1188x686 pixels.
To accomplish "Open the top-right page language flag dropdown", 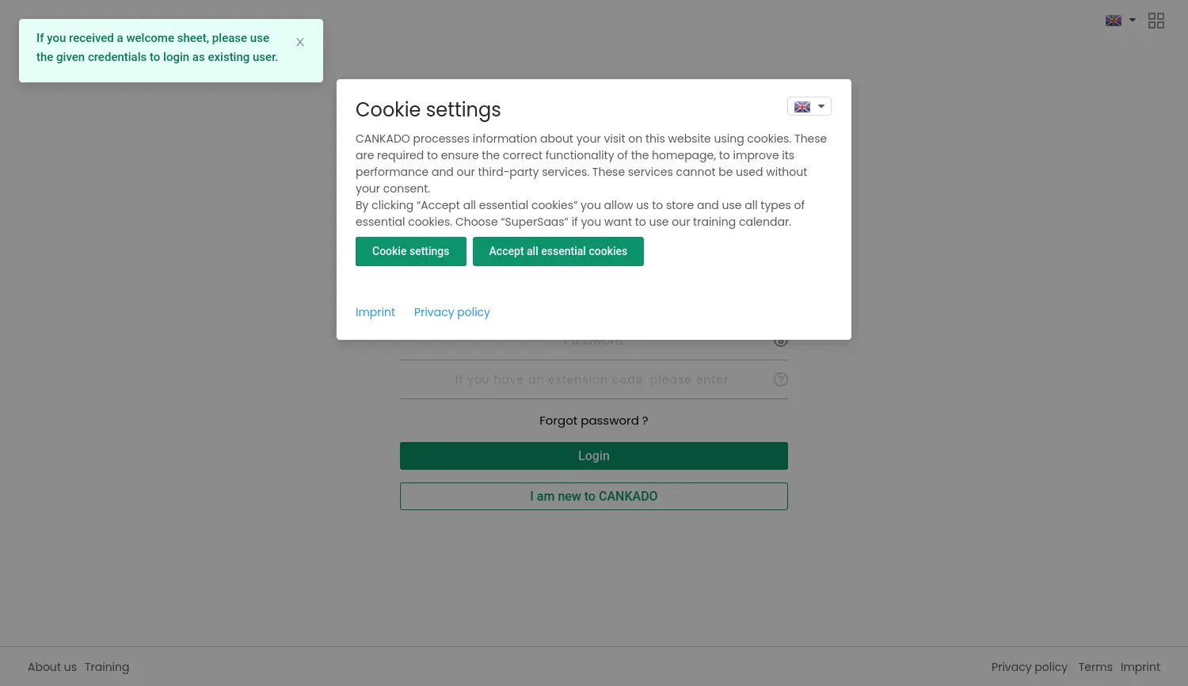I will (x=1120, y=21).
